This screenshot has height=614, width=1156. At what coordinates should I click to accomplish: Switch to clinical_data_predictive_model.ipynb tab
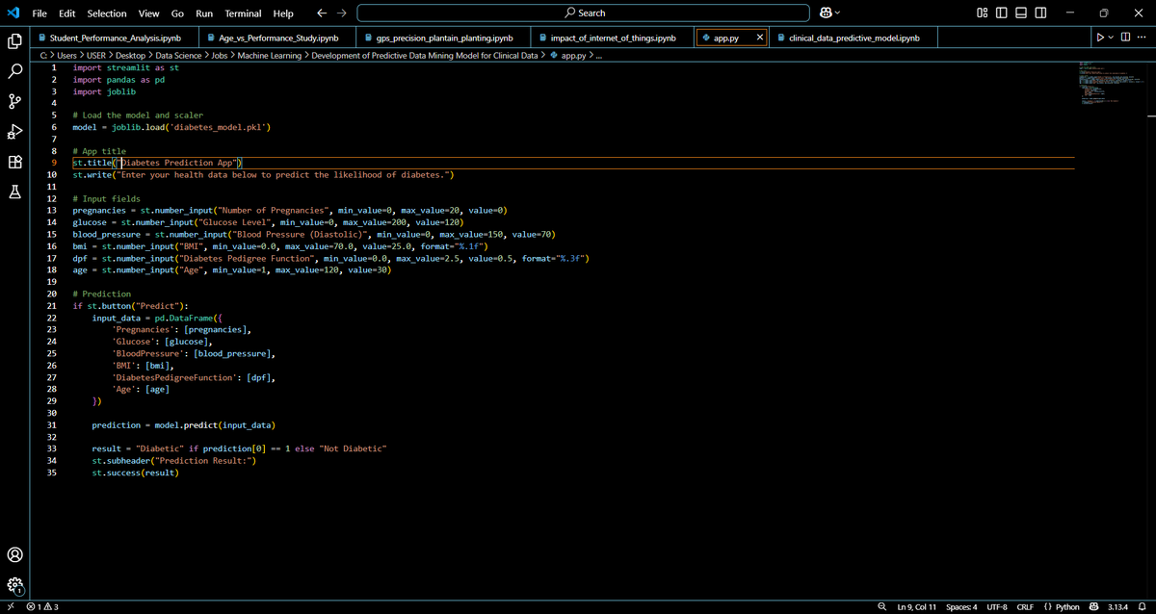853,38
